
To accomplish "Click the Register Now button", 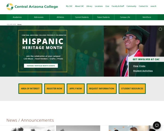I will click(54, 89).
